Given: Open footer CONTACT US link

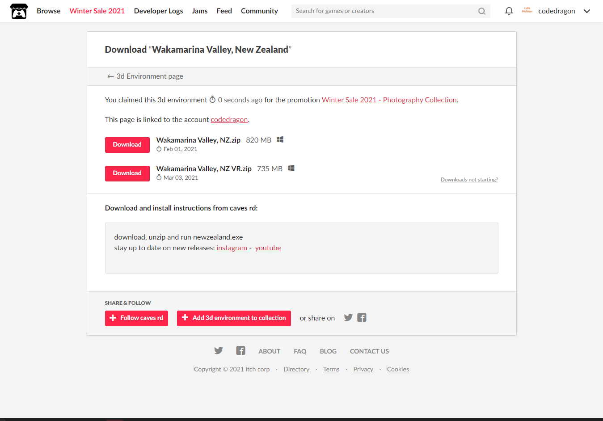Looking at the screenshot, I should point(369,351).
